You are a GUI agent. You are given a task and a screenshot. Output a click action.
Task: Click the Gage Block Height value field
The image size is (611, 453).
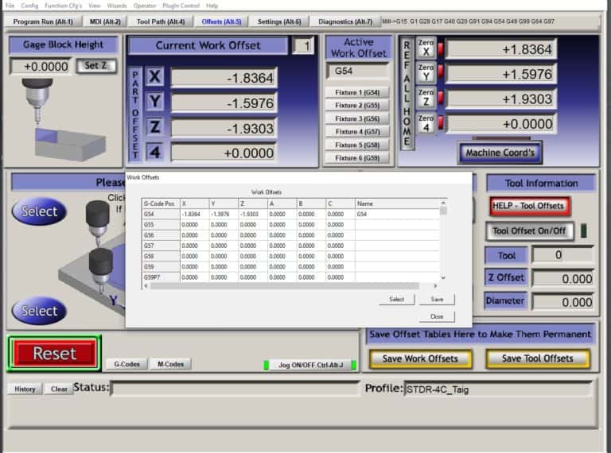[41, 67]
